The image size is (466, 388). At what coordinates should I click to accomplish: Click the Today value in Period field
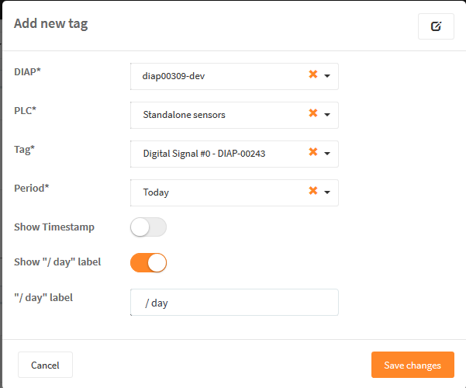[156, 192]
